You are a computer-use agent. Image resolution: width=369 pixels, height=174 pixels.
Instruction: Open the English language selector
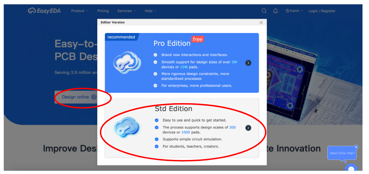(x=294, y=11)
